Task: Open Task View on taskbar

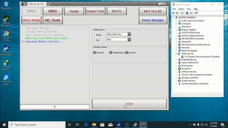Action: (77, 125)
